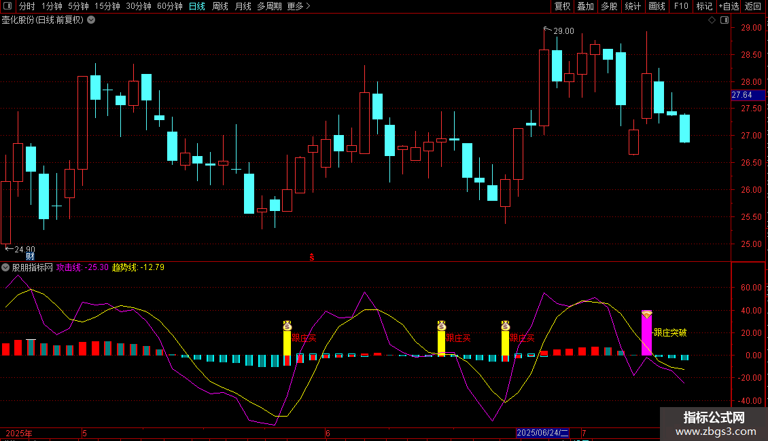Image resolution: width=768 pixels, height=441 pixels.
Task: Toggle the right side panel icon
Action: (725, 20)
